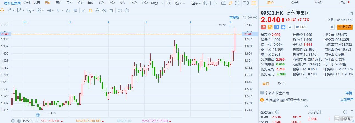The width and height of the screenshot is (355, 123).
Task: Switch to 多日 multi-day view
Action: point(37,3)
